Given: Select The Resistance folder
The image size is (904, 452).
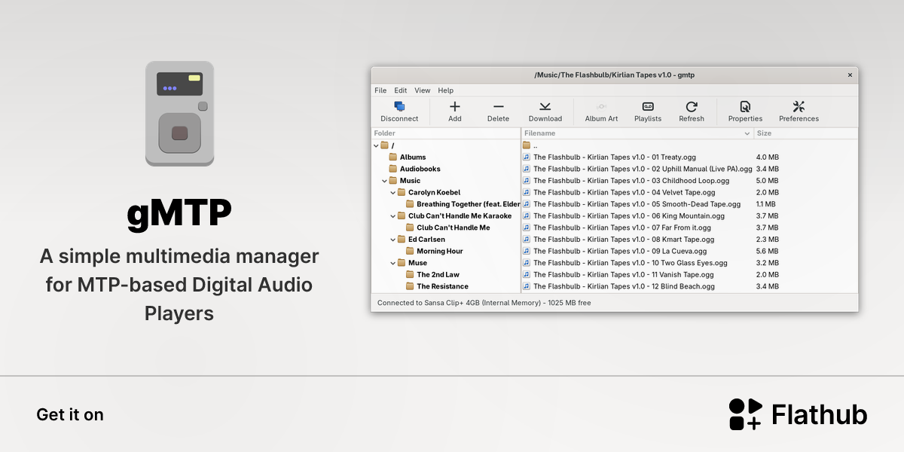Looking at the screenshot, I should 442,286.
